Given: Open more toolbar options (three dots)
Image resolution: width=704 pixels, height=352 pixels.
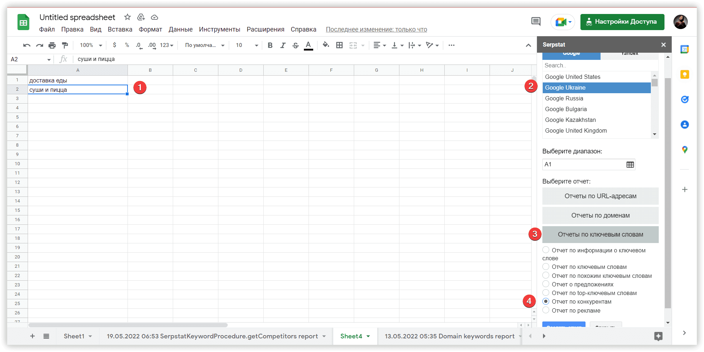Looking at the screenshot, I should coord(451,45).
